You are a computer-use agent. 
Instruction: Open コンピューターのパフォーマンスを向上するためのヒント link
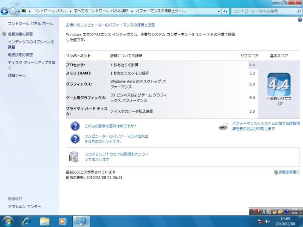click(x=116, y=139)
